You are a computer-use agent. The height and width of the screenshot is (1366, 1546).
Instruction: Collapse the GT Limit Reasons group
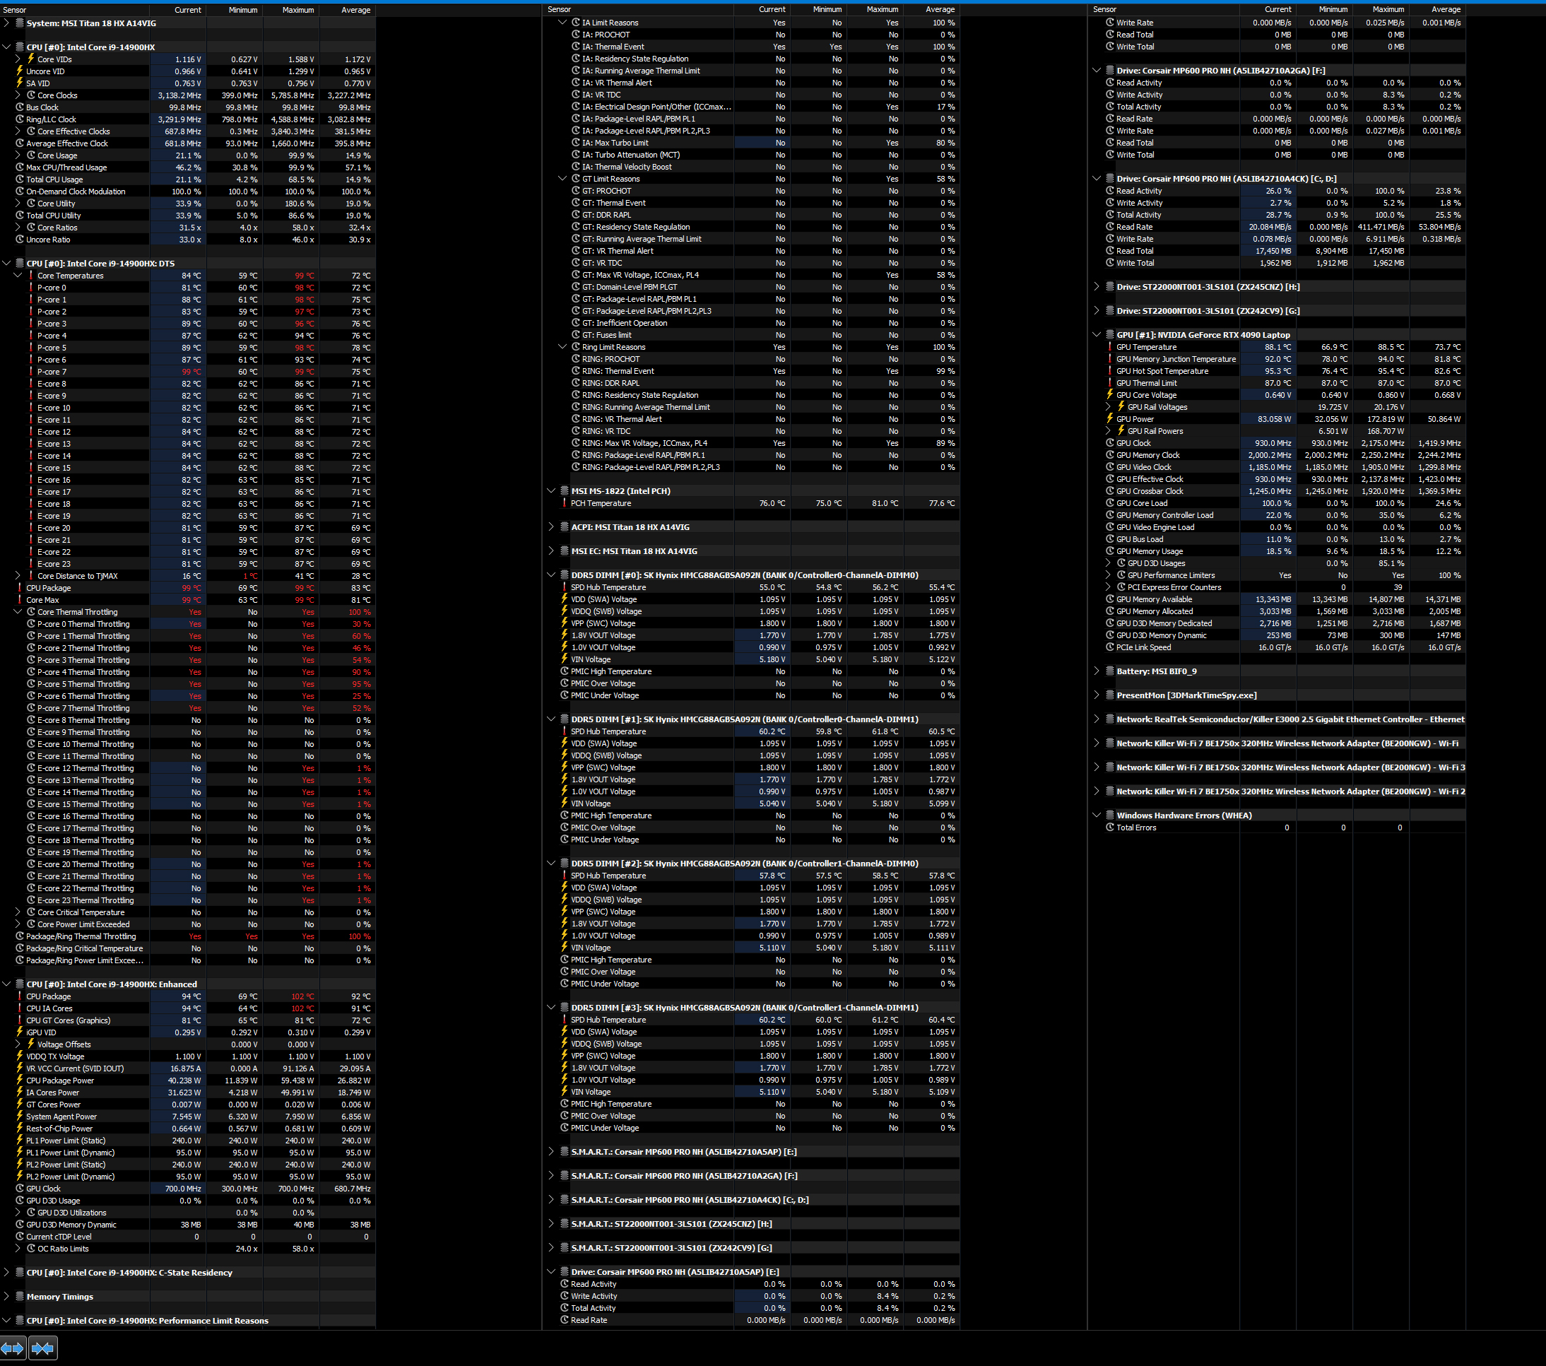[x=562, y=179]
